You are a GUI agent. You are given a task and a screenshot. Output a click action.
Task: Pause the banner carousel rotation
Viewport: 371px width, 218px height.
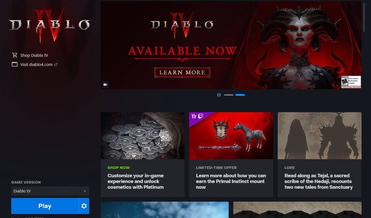click(x=219, y=95)
